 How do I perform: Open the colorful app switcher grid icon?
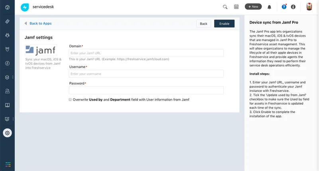(8, 164)
